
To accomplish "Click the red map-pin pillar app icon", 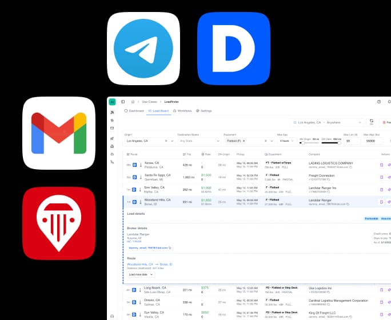I will tap(59, 223).
